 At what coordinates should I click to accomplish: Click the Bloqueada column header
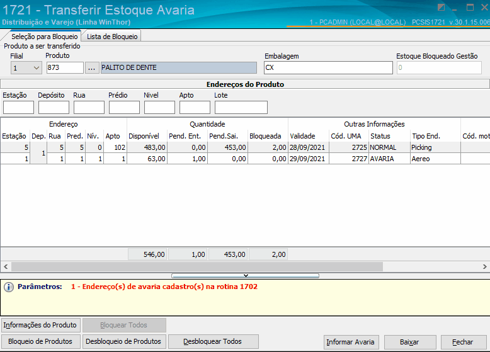pos(268,136)
